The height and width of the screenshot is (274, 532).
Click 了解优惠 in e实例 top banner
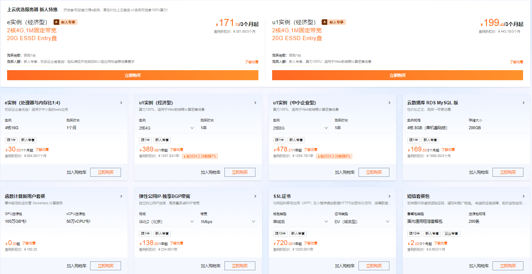tap(252, 62)
